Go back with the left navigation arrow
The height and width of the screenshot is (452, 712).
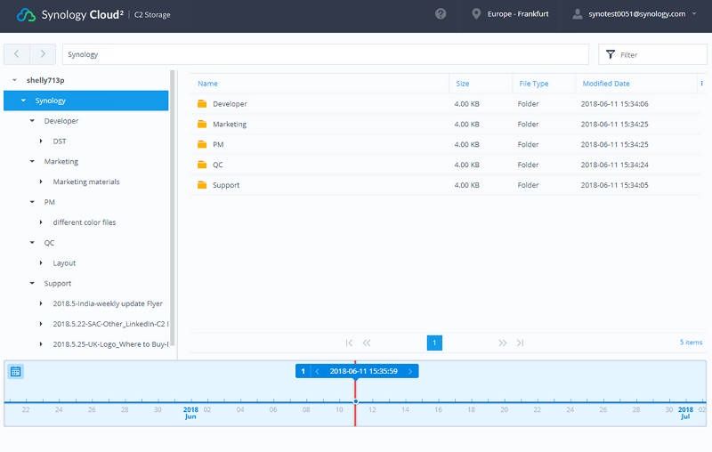coord(17,54)
